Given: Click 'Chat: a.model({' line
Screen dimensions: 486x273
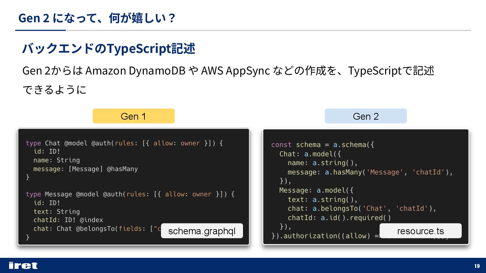Looking at the screenshot, I should pyautogui.click(x=310, y=154).
